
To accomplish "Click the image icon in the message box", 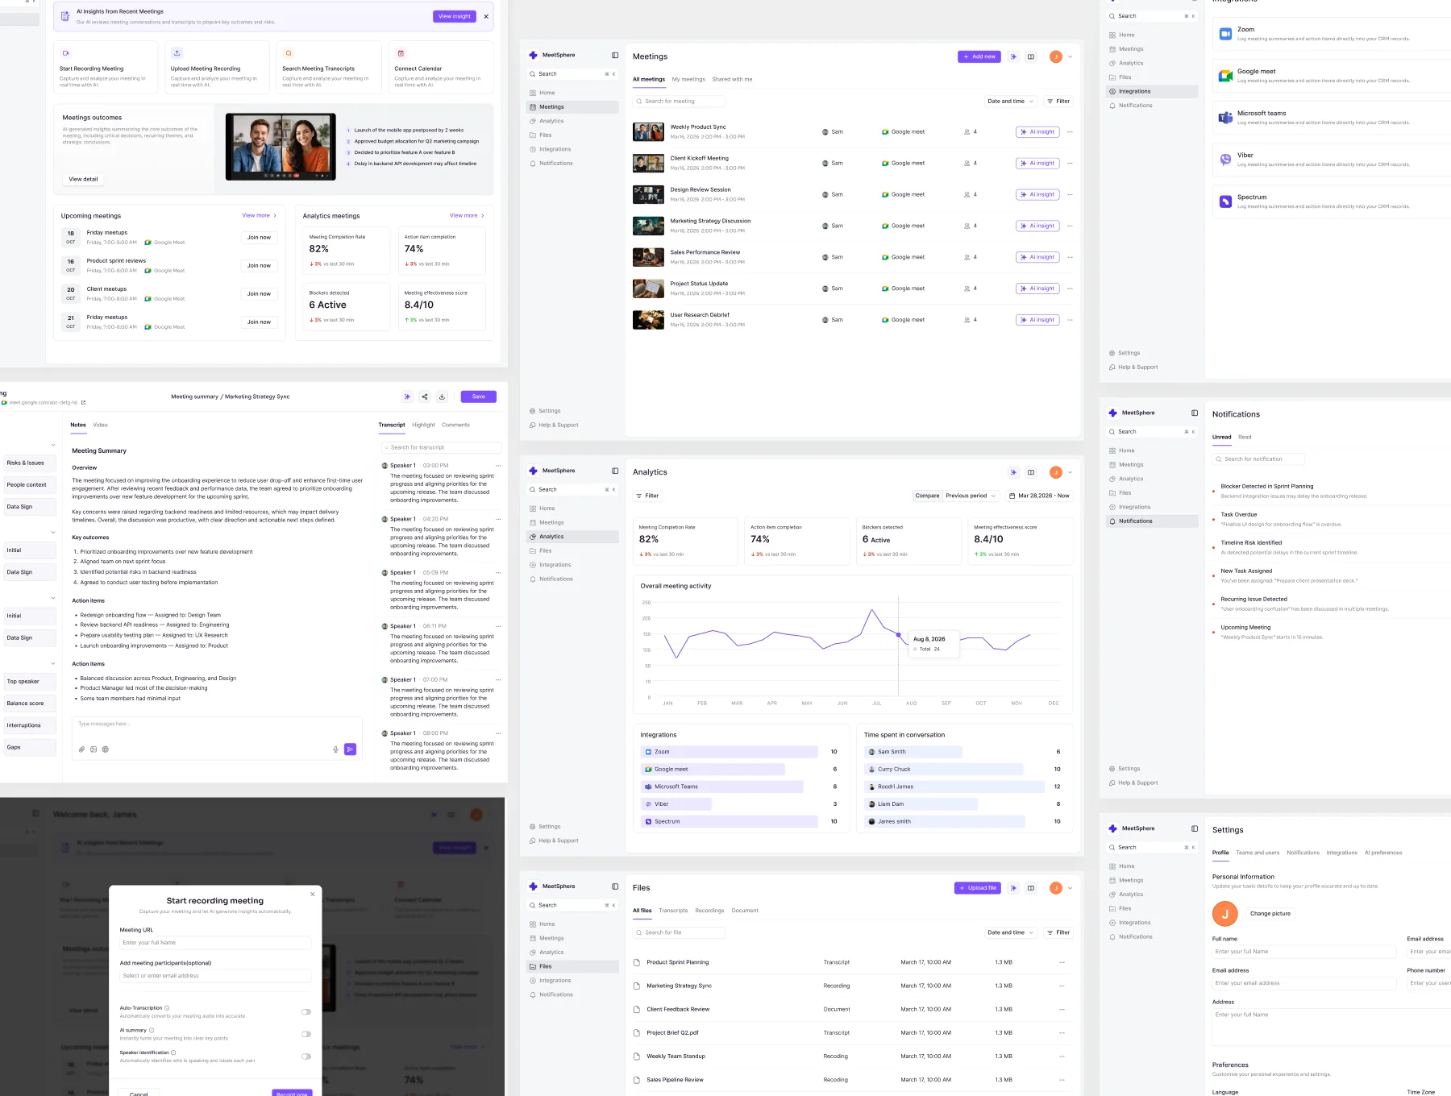I will [94, 749].
